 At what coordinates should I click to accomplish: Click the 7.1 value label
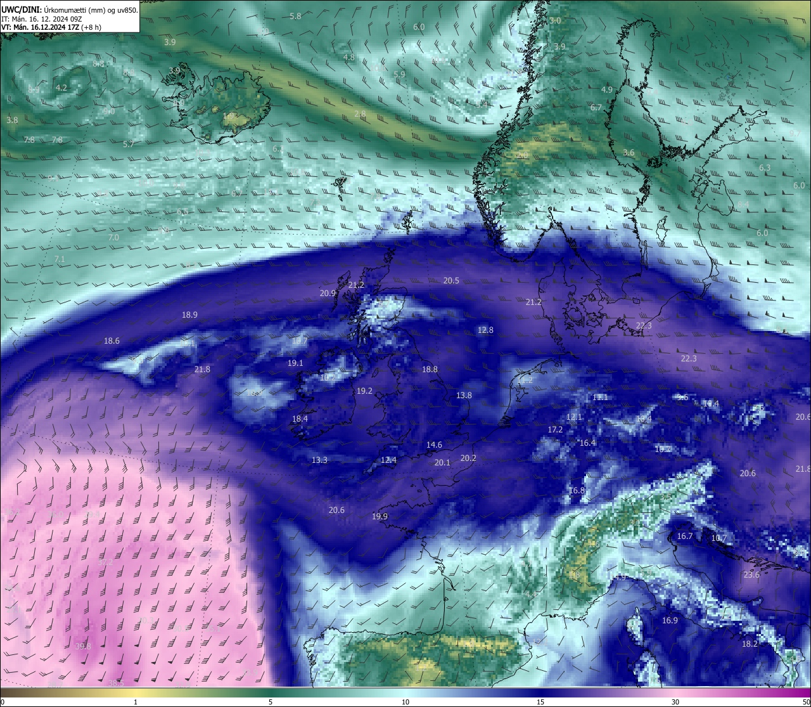(60, 259)
